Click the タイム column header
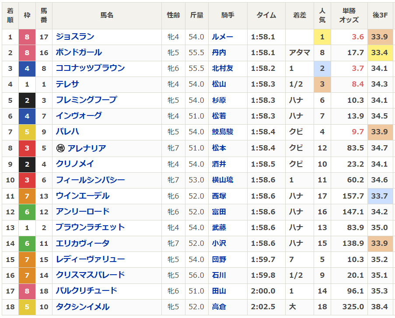Image resolution: width=395 pixels, height=318 pixels. tap(266, 15)
